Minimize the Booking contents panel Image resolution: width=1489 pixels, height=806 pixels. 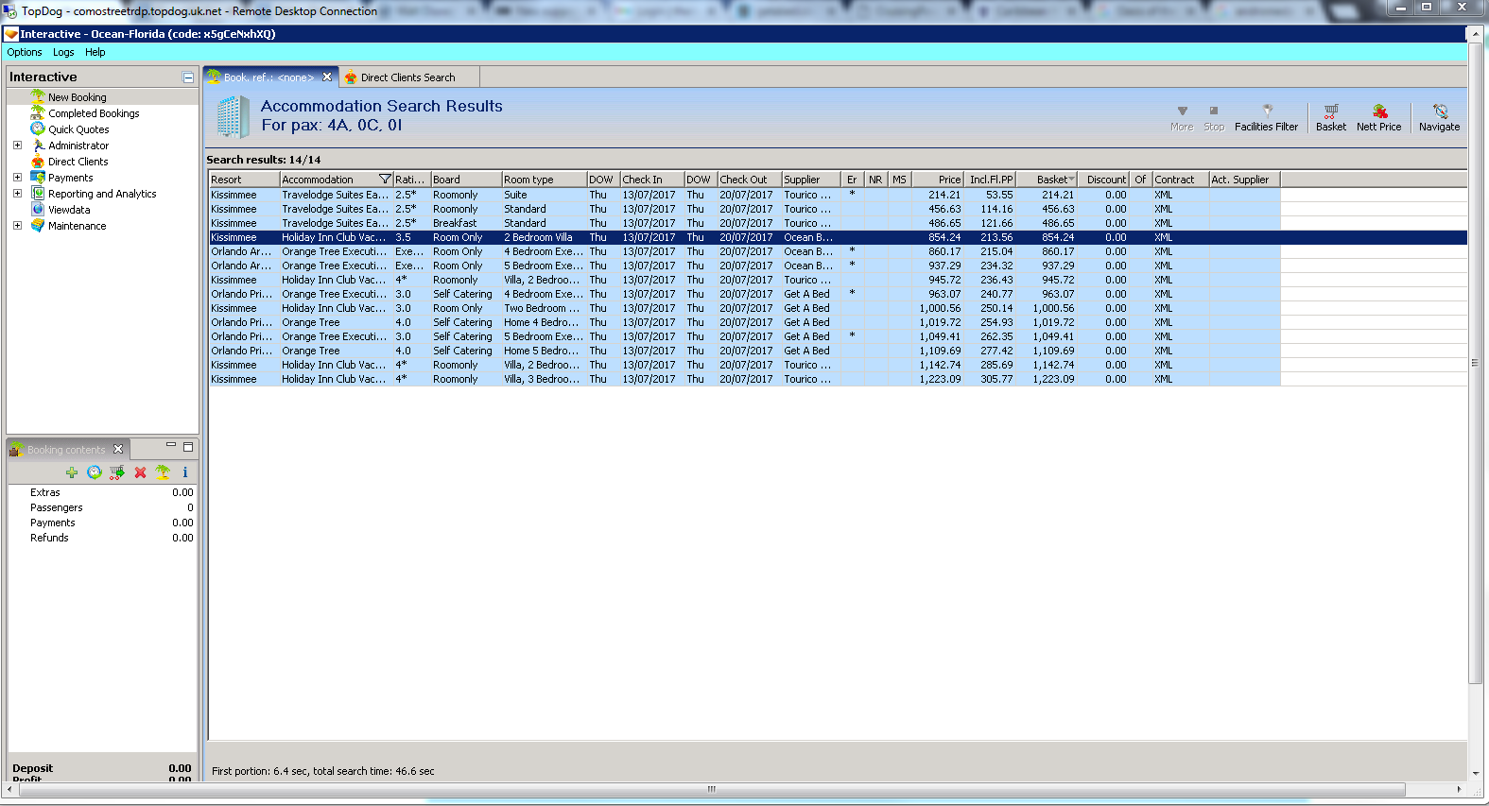(x=171, y=446)
